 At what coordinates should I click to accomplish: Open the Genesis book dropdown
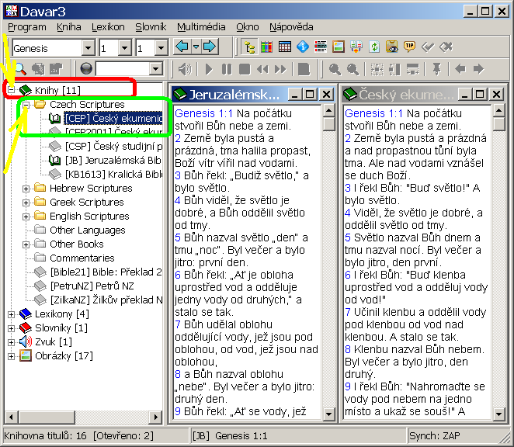click(88, 48)
